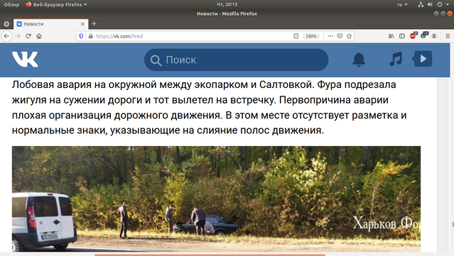Image resolution: width=454 pixels, height=256 pixels.
Task: Open the VK music note icon
Action: 396,59
